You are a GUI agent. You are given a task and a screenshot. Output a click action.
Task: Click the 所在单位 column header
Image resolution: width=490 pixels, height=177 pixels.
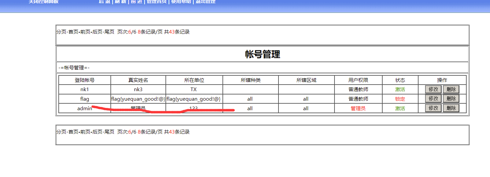click(194, 80)
